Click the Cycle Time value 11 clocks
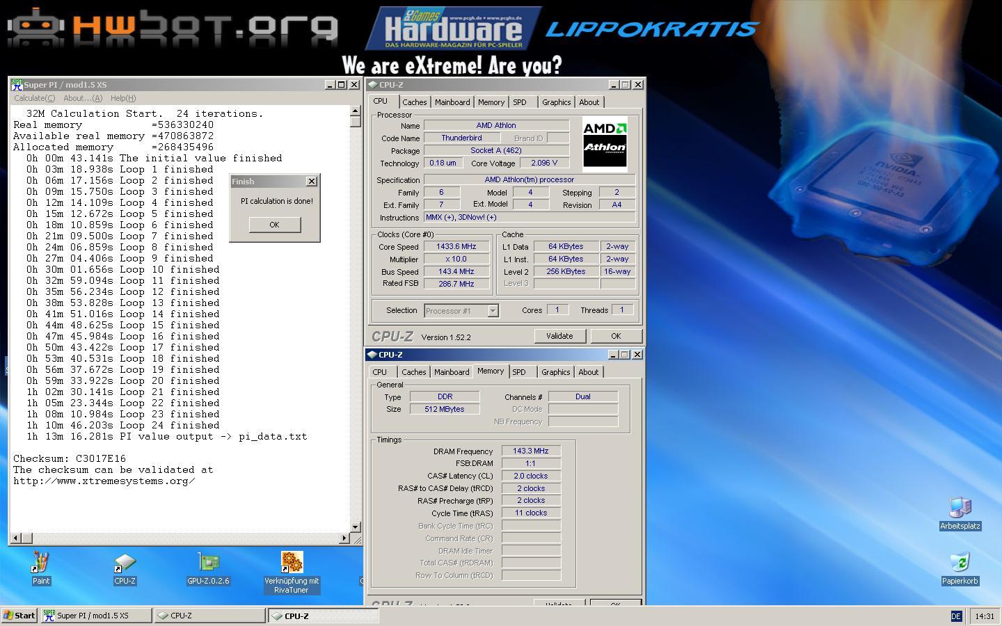The image size is (1002, 626). pos(531,513)
